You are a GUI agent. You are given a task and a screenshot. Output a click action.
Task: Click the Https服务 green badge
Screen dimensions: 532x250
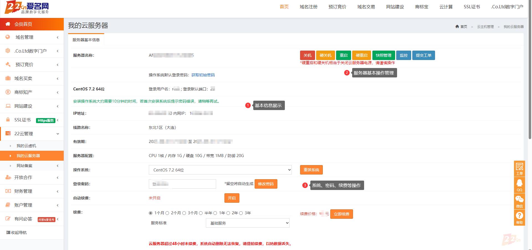click(x=46, y=120)
